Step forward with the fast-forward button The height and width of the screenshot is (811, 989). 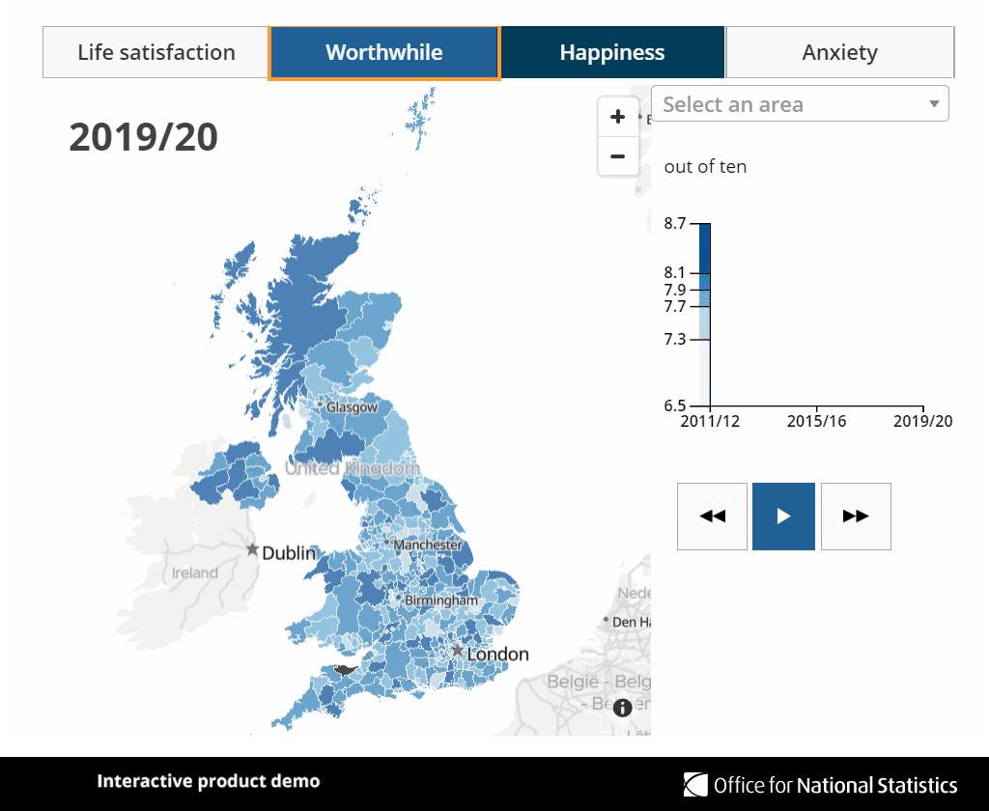coord(856,517)
